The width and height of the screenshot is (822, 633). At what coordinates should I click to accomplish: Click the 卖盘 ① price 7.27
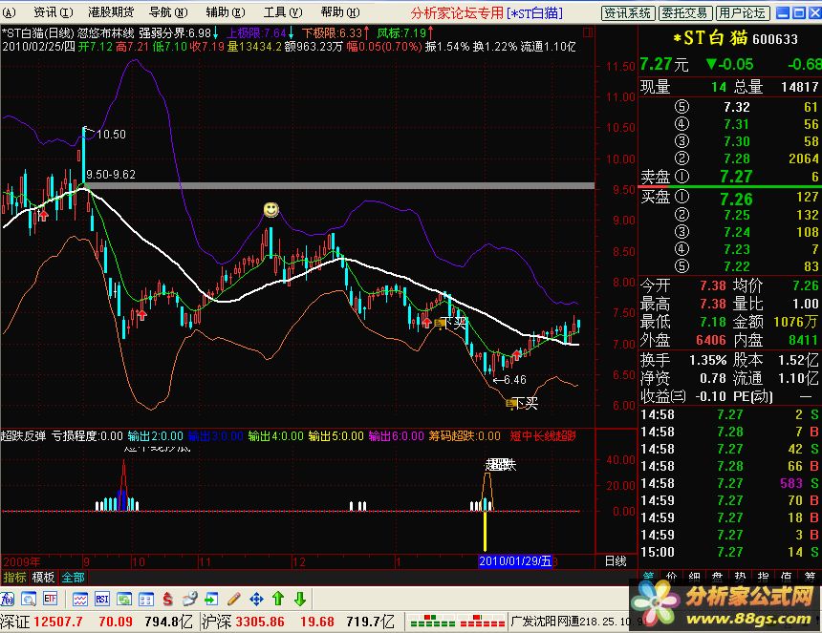[736, 177]
